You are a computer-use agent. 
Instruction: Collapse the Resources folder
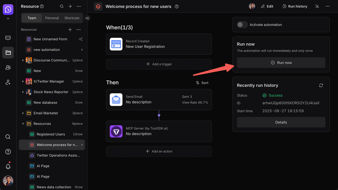click(23, 123)
